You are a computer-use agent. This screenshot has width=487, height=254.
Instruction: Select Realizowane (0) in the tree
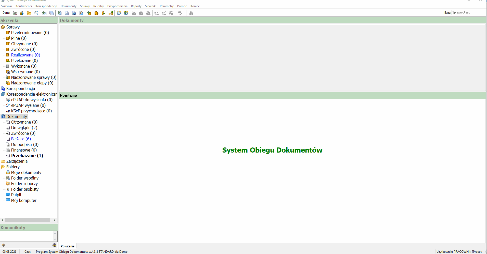[x=25, y=55]
